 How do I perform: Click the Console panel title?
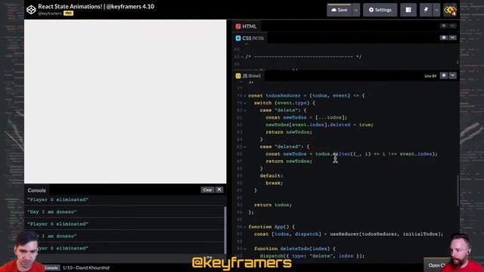pos(37,190)
